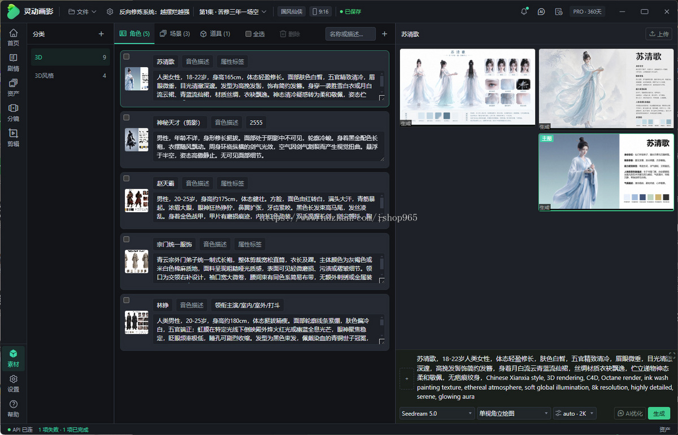Screen dimensions: 678x435
Task: Open 设置 settings in the sidebar
Action: [13, 384]
